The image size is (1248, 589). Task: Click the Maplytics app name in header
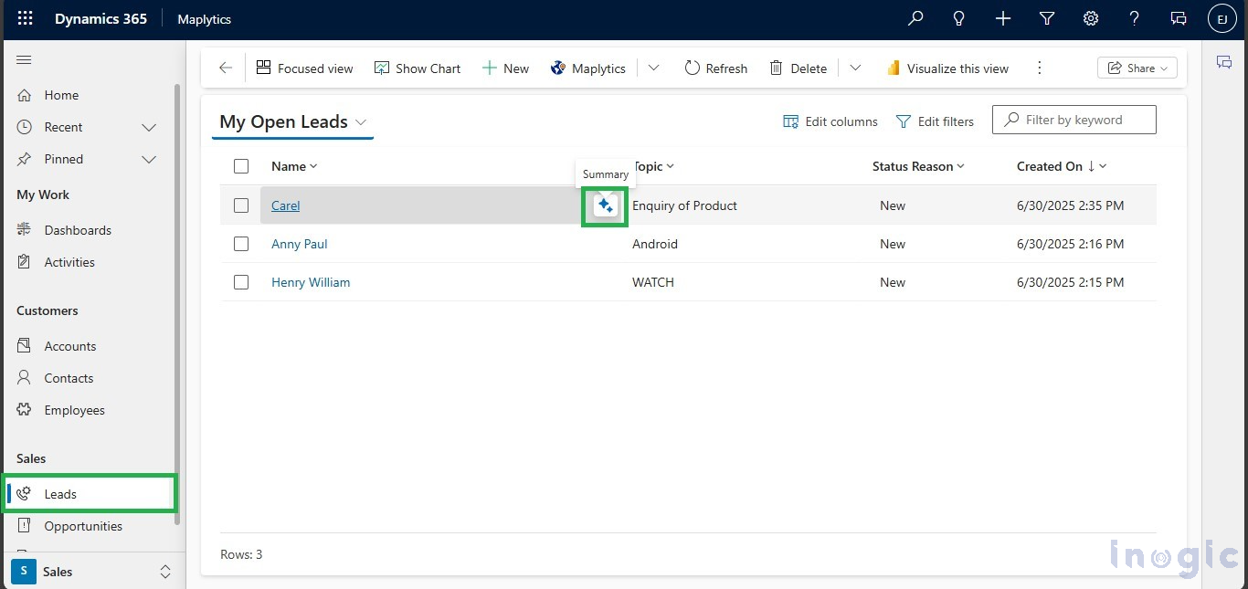[204, 19]
